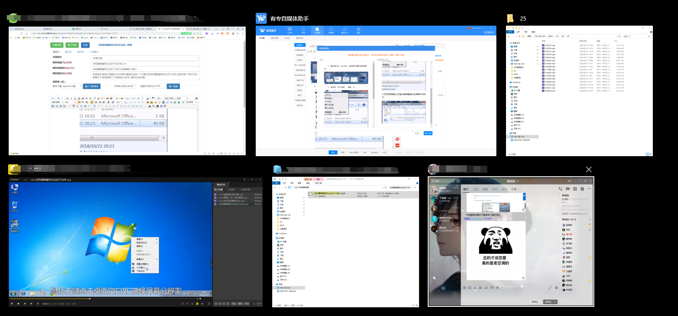
Task: Click the 文件夹 date field 2020-08-25
Action: pyautogui.click(x=128, y=86)
